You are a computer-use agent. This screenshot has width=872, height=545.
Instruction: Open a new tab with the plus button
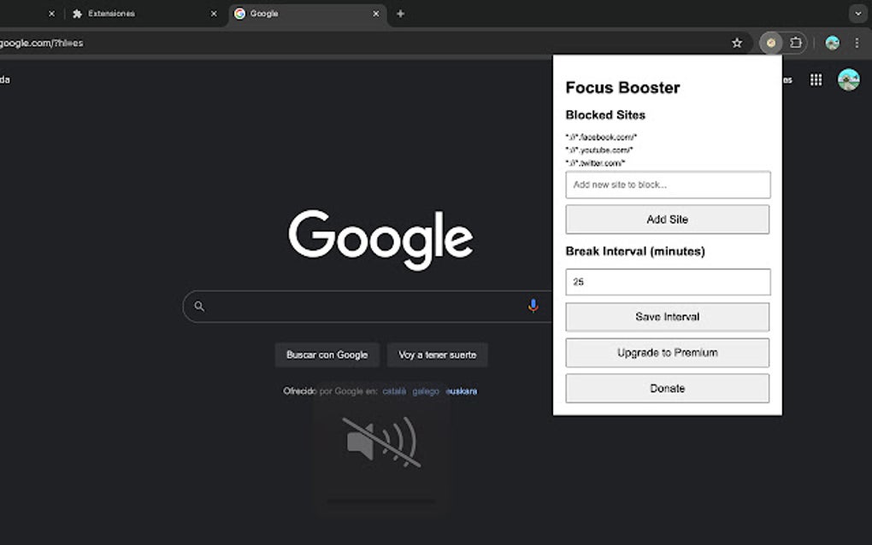(x=400, y=14)
